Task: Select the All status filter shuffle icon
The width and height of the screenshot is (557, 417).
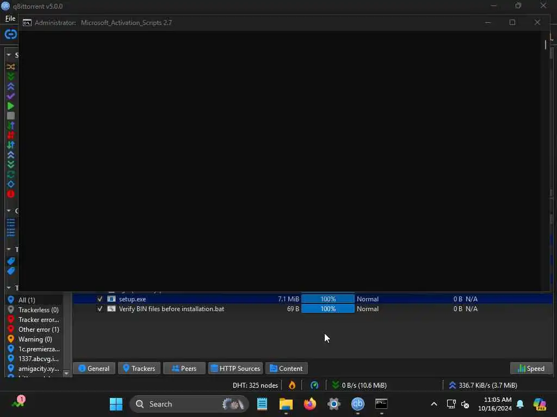Action: 11,67
